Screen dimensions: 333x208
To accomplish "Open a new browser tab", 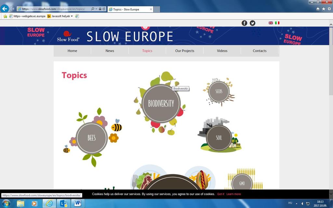I will [157, 9].
